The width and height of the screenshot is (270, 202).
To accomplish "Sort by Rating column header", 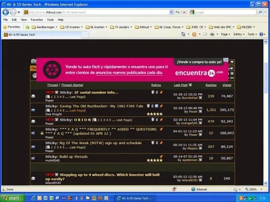I will point(156,85).
